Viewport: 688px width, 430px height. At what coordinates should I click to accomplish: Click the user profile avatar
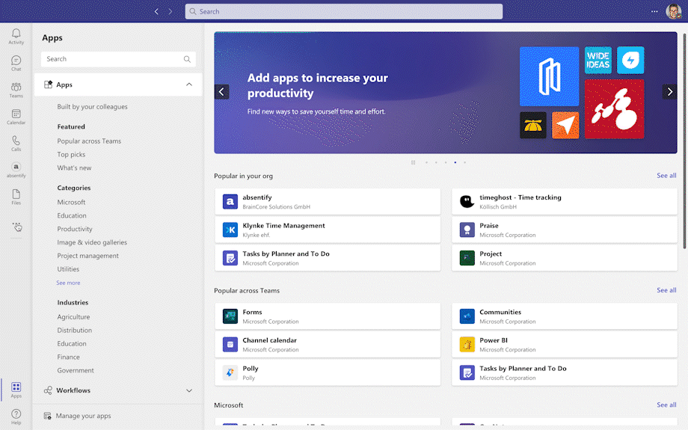(x=673, y=11)
